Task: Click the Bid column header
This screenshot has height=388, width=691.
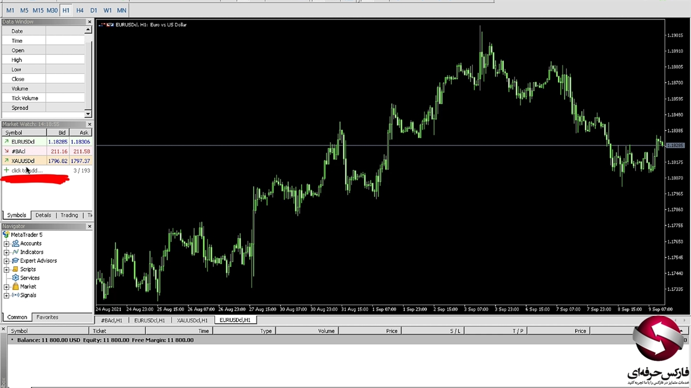Action: pos(62,133)
